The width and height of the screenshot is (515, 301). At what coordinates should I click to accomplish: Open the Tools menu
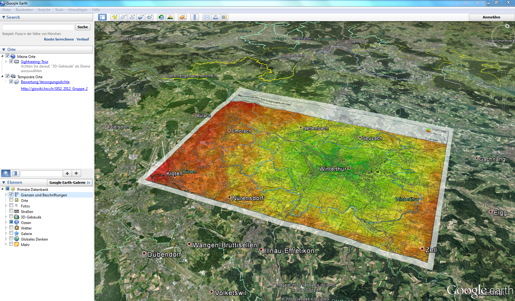tap(59, 10)
